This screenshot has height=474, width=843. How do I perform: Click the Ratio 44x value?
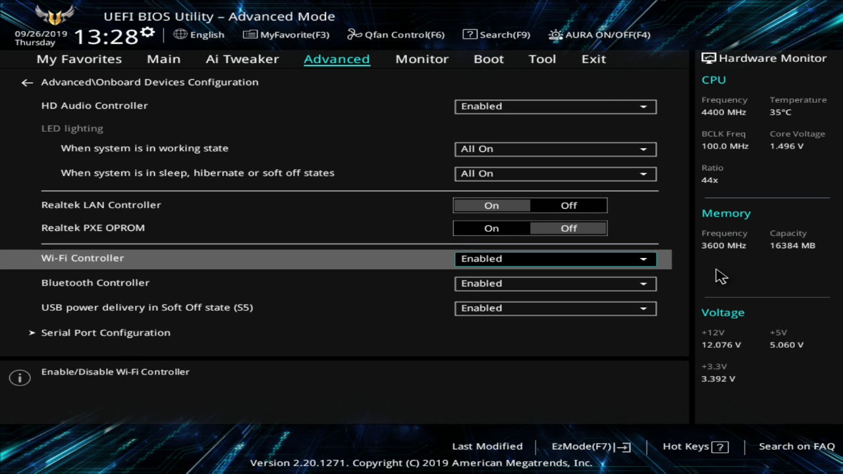coord(710,180)
